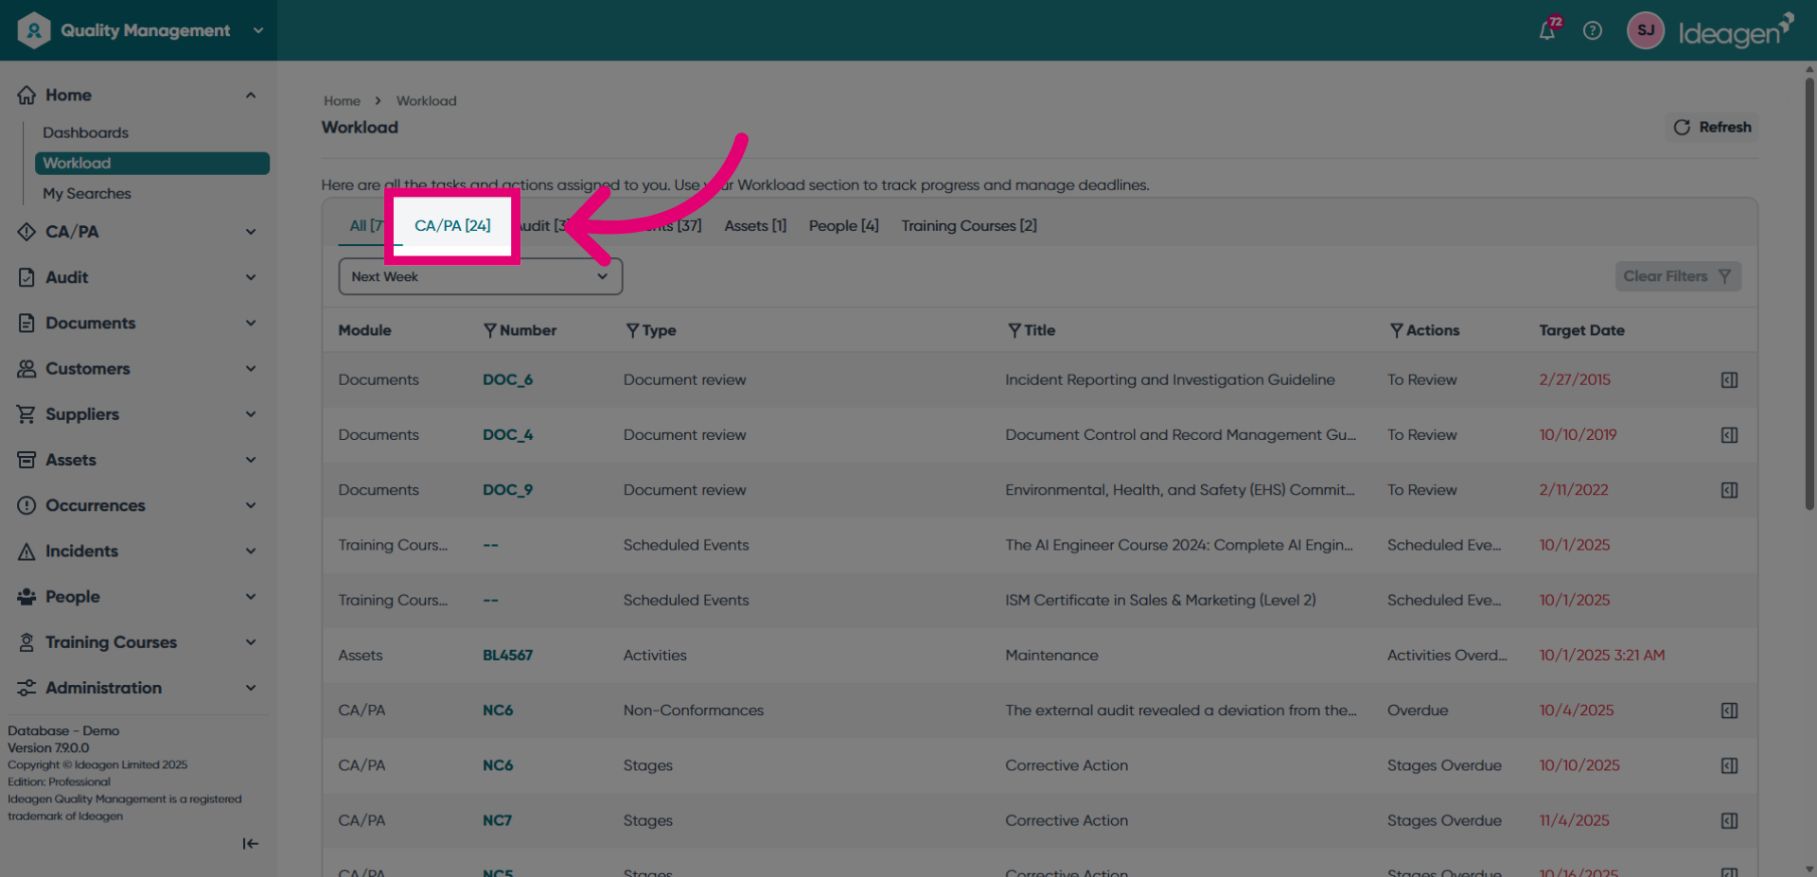The image size is (1817, 877).
Task: Open the Next Week period dropdown
Action: (x=481, y=276)
